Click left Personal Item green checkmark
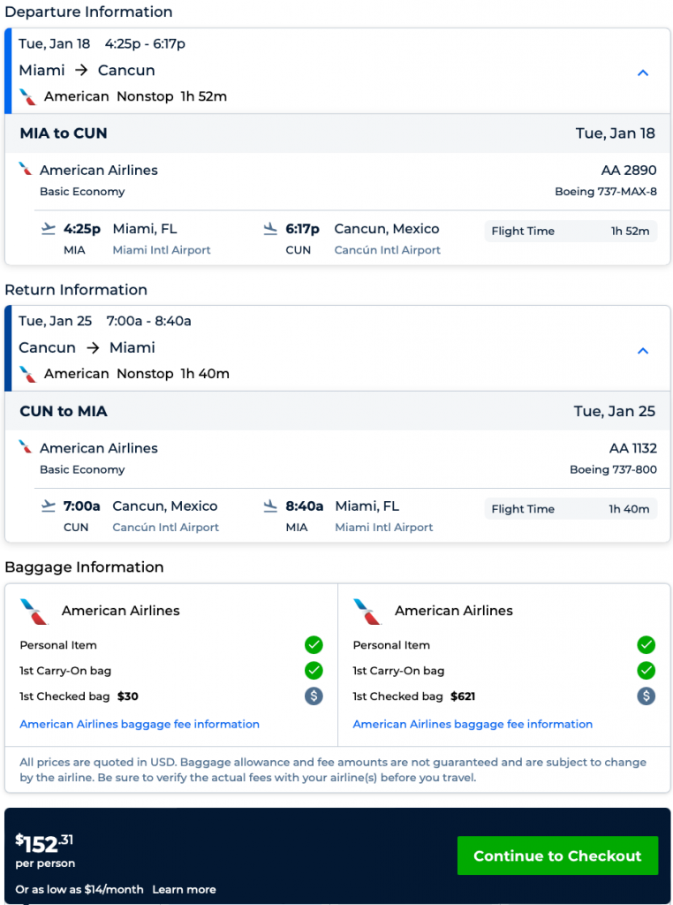Viewport: 673px width, 905px height. coord(314,645)
